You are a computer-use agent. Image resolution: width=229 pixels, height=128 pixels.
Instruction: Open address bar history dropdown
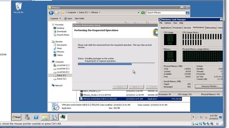138,13
